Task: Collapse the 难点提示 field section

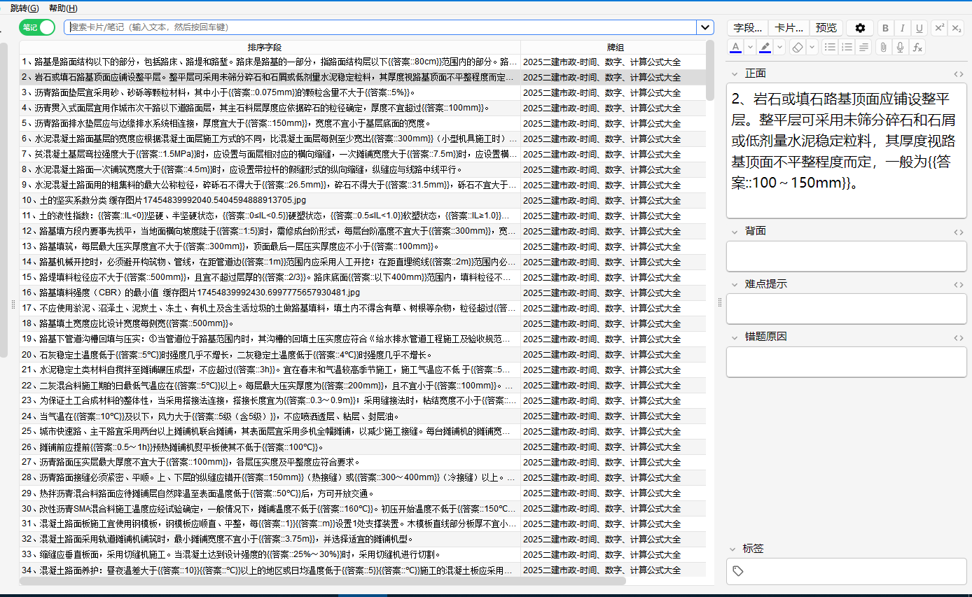Action: (735, 284)
